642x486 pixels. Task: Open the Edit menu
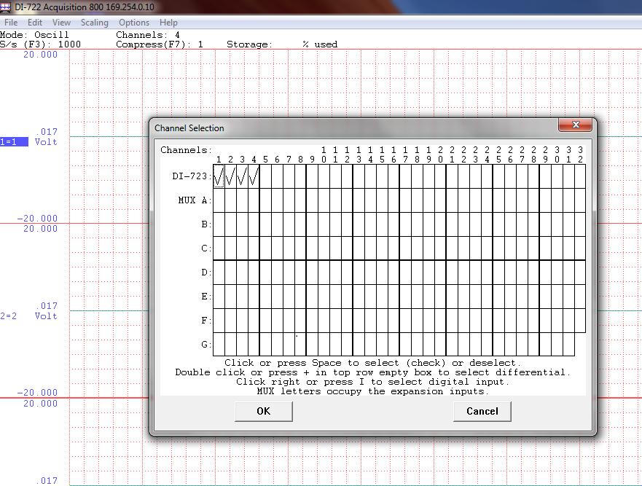click(35, 23)
